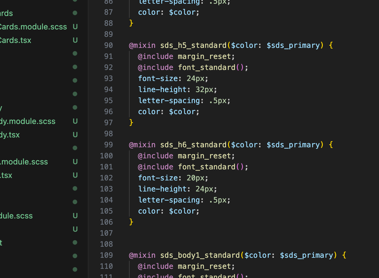Click the closing brace on line 97
Image resolution: width=379 pixels, height=278 pixels.
point(131,123)
